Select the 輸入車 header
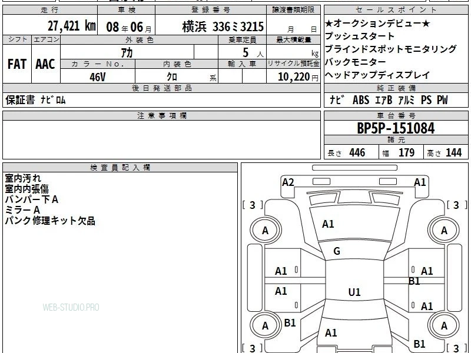The height and width of the screenshot is (353, 471). coord(242,64)
